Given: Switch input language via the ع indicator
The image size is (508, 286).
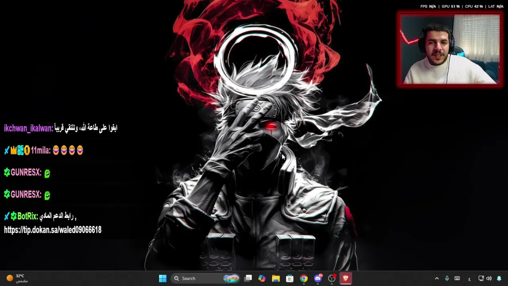Looking at the screenshot, I should click(x=470, y=278).
